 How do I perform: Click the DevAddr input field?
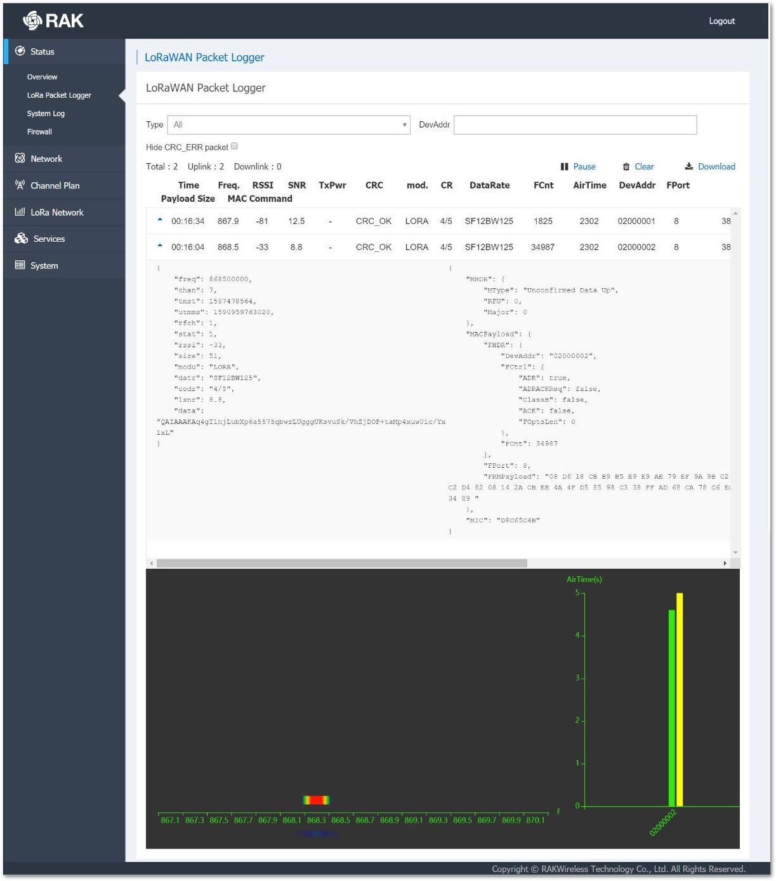575,124
